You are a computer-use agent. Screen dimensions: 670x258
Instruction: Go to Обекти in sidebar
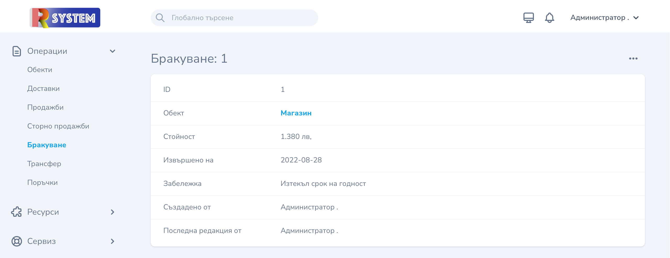pos(40,70)
